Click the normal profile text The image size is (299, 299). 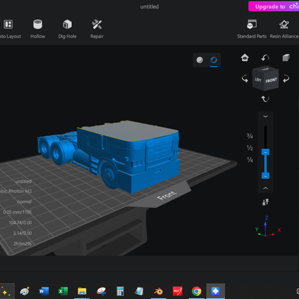click(x=24, y=202)
